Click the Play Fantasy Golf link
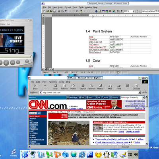Screen dimensions: 159x159 tap(138, 103)
